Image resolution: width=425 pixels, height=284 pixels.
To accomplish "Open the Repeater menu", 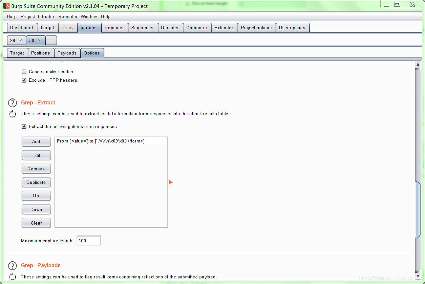I will tap(68, 16).
